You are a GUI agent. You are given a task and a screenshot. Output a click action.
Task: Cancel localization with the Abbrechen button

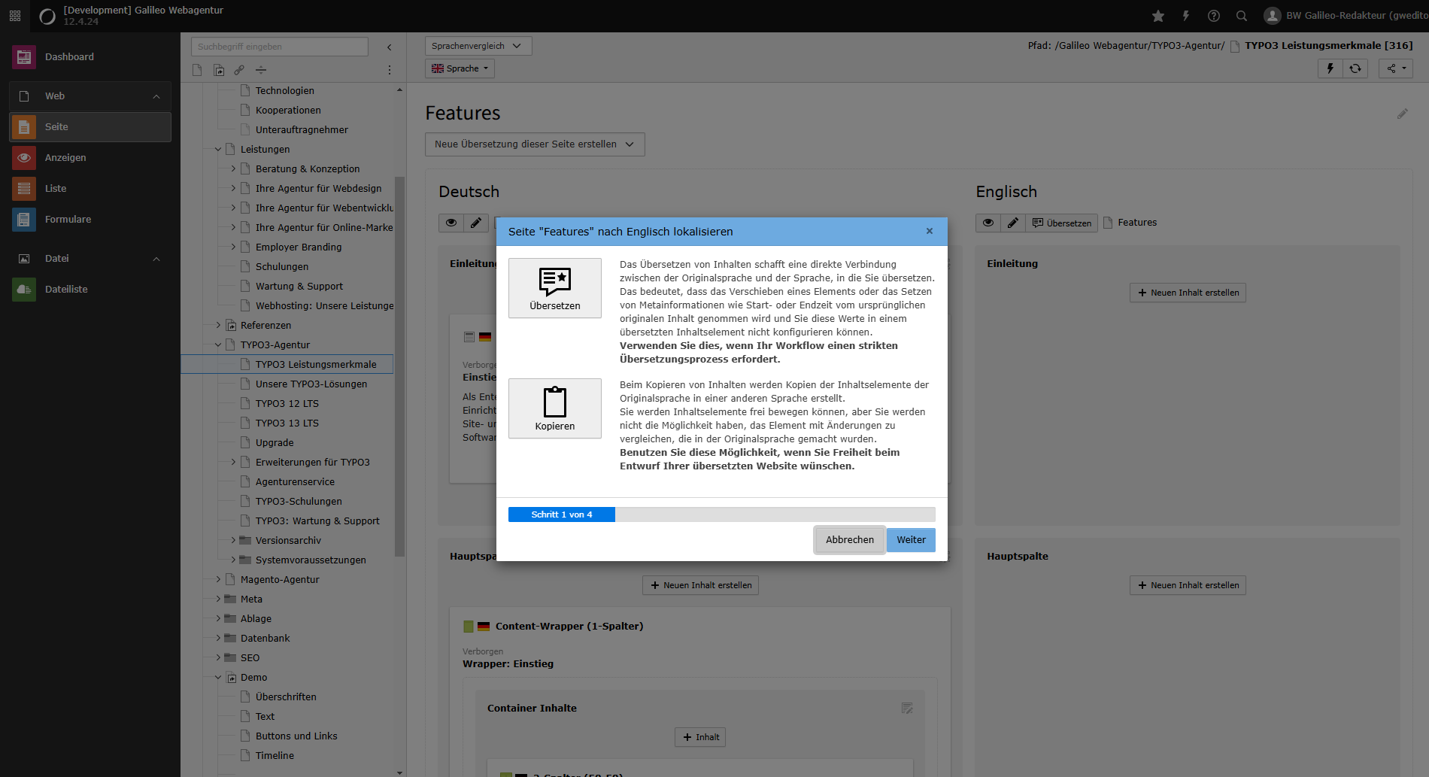point(849,540)
